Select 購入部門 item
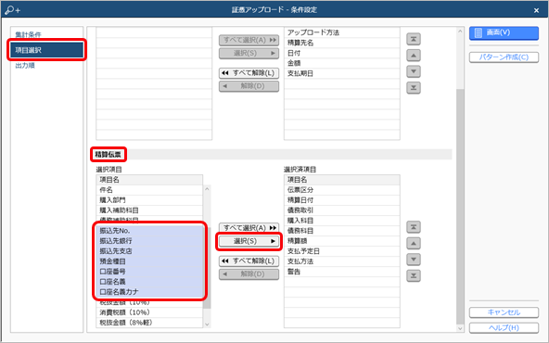Screen dimensions: 549x343 click(149, 200)
